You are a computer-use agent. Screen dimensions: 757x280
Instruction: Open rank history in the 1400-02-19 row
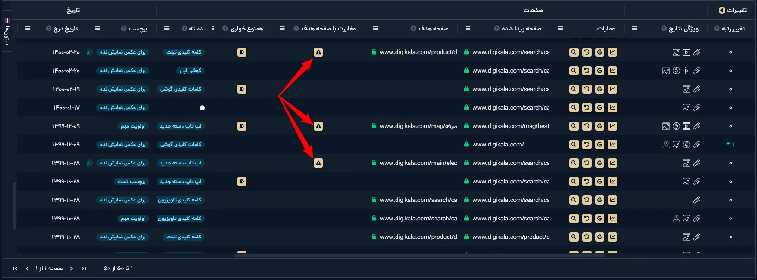(587, 89)
